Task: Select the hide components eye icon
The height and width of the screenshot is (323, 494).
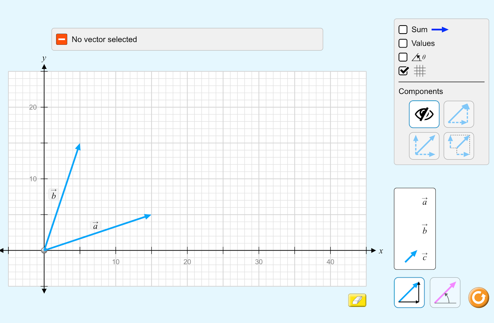Action: (x=424, y=114)
